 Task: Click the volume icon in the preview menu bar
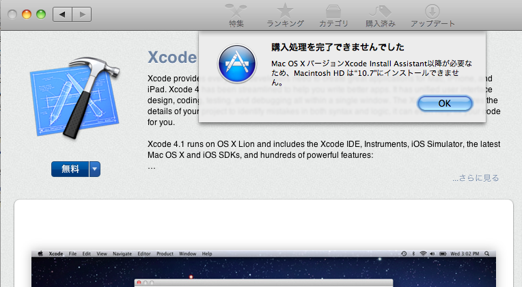432,254
